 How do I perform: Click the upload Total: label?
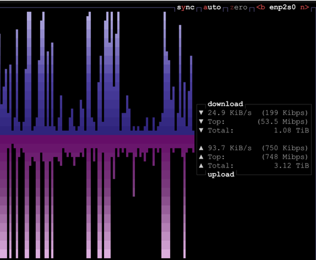220,166
